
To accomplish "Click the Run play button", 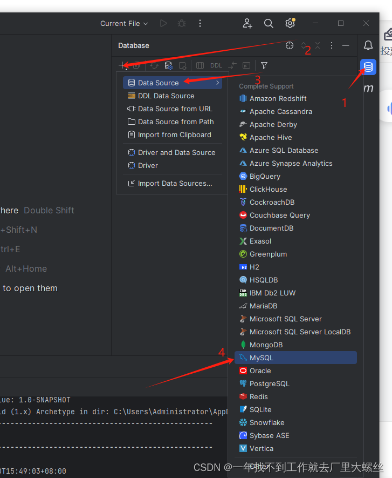I will [x=163, y=23].
